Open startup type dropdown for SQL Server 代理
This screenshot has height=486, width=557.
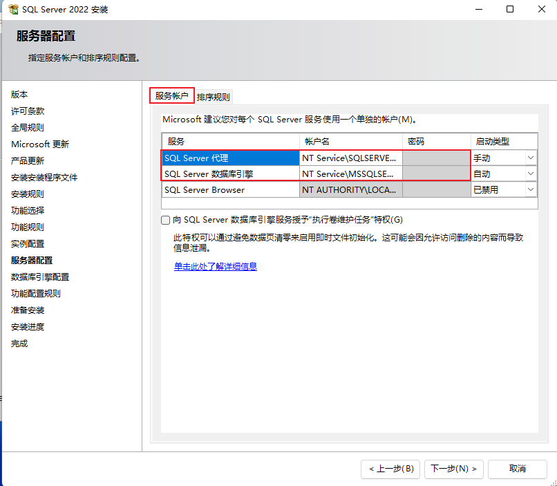[530, 158]
